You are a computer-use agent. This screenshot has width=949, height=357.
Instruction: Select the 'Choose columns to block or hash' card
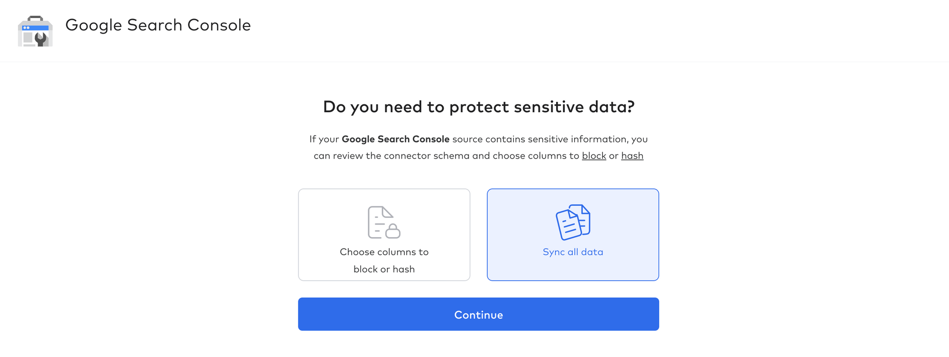384,235
